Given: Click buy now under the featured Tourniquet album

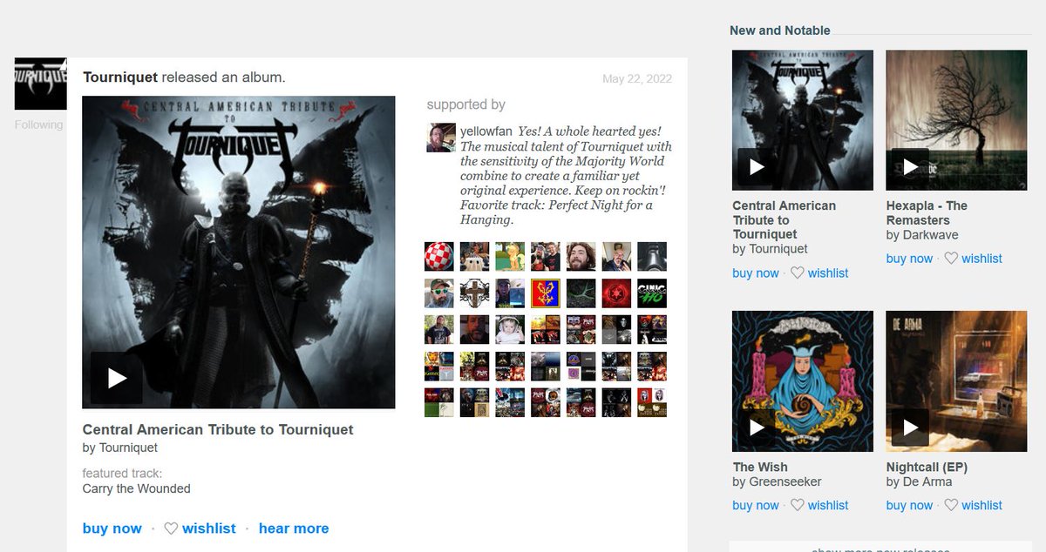Looking at the screenshot, I should tap(112, 528).
